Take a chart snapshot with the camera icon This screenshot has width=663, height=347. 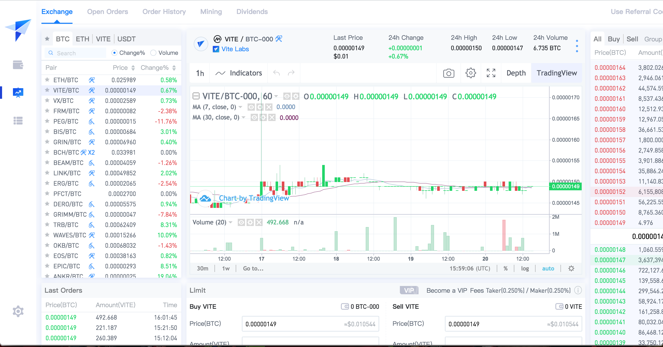(448, 73)
